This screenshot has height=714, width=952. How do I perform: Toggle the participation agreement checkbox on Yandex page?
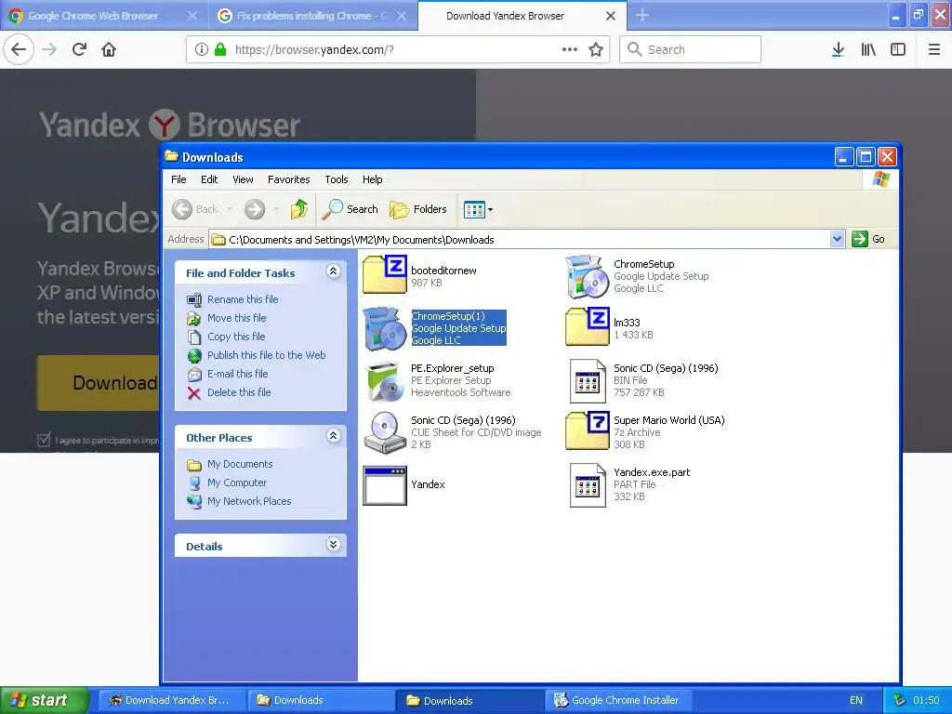[x=44, y=440]
